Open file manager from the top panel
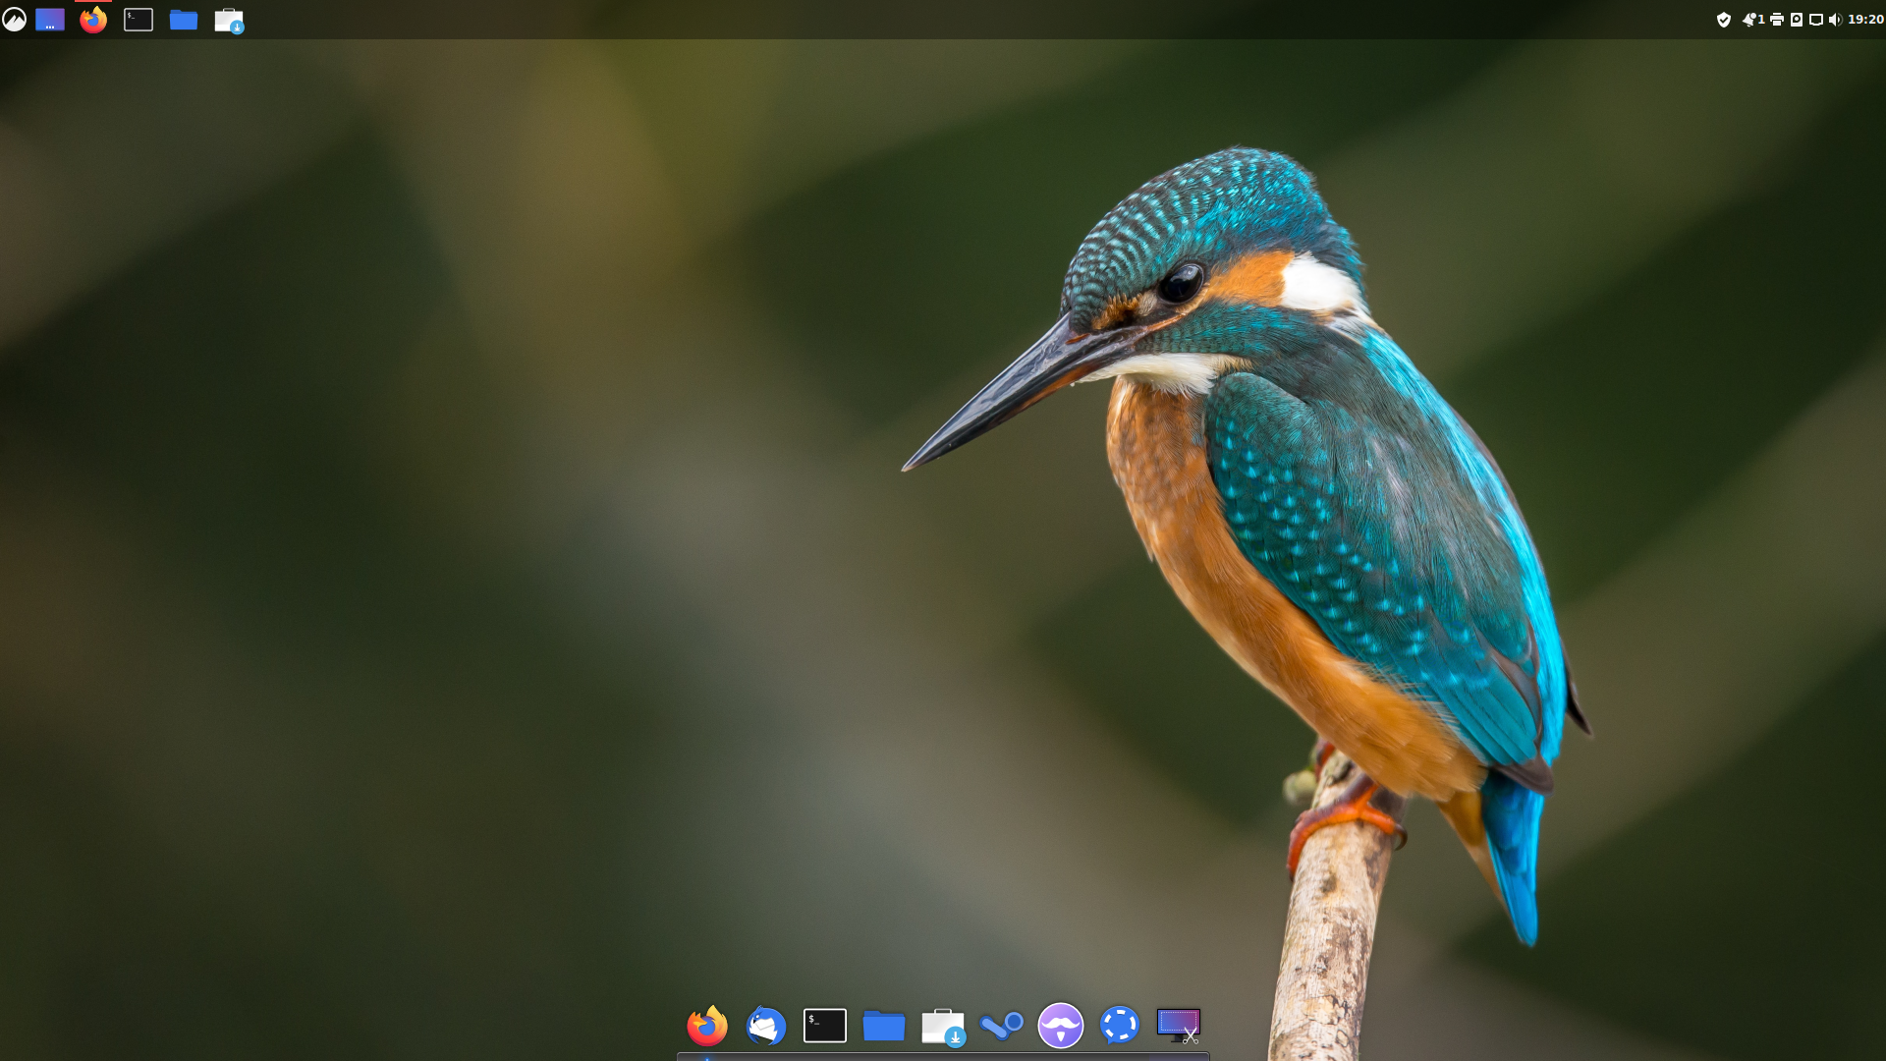The image size is (1886, 1061). coord(184,20)
